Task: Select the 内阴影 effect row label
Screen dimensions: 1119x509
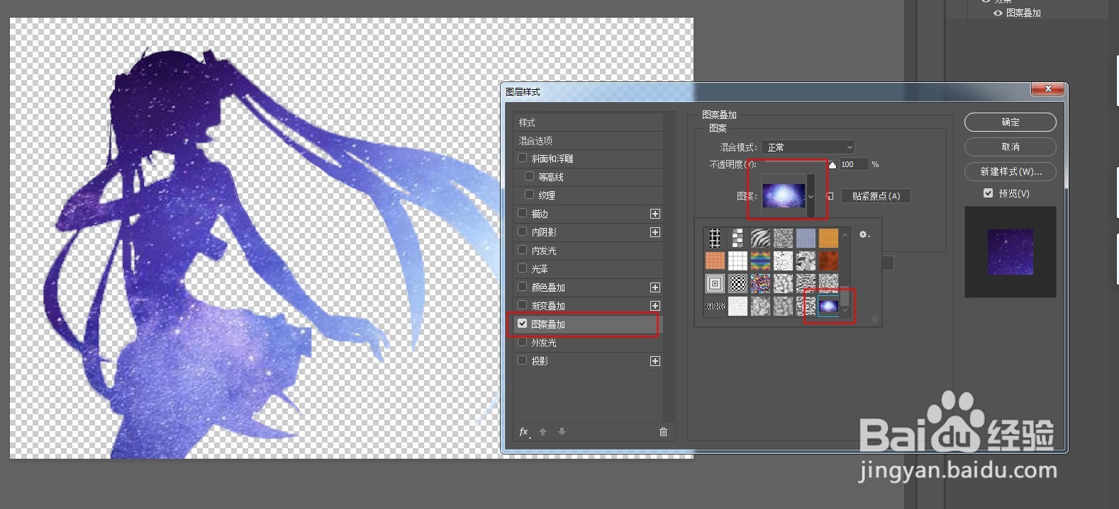Action: [x=544, y=232]
